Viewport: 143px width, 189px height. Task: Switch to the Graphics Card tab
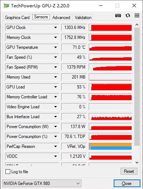coord(17,18)
